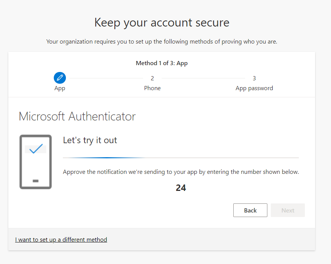Click the App password step label
Image resolution: width=331 pixels, height=264 pixels.
(x=254, y=88)
